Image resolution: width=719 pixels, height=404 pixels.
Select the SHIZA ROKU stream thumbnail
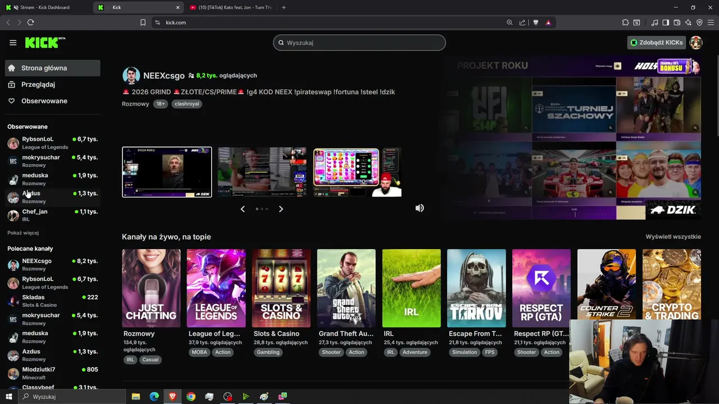pyautogui.click(x=167, y=172)
